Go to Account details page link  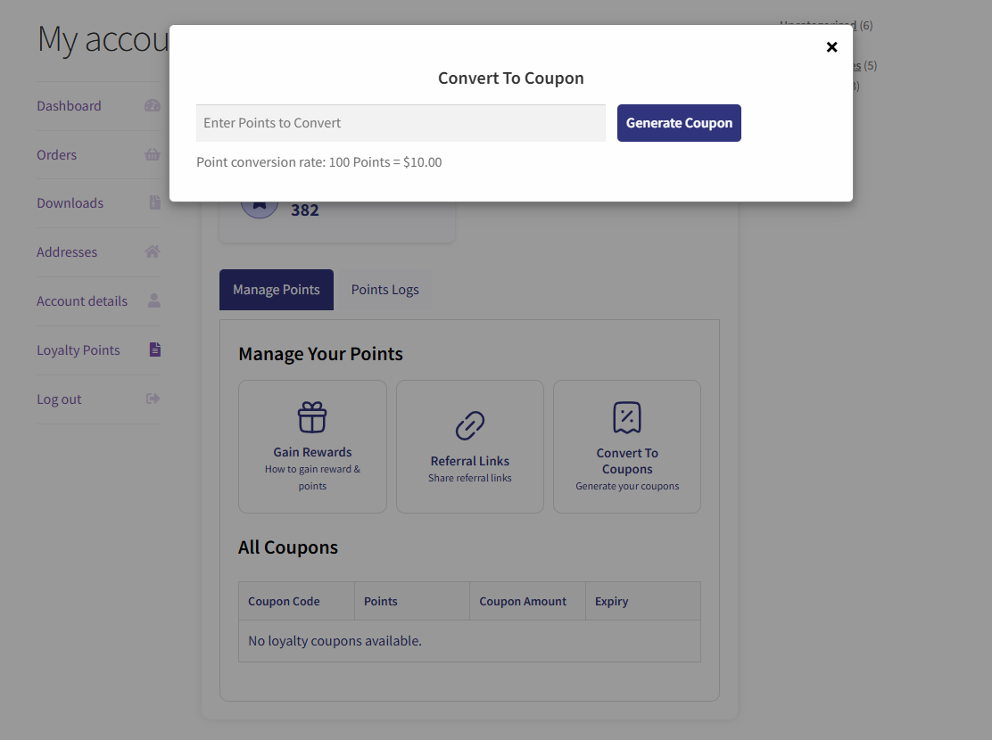click(x=82, y=300)
